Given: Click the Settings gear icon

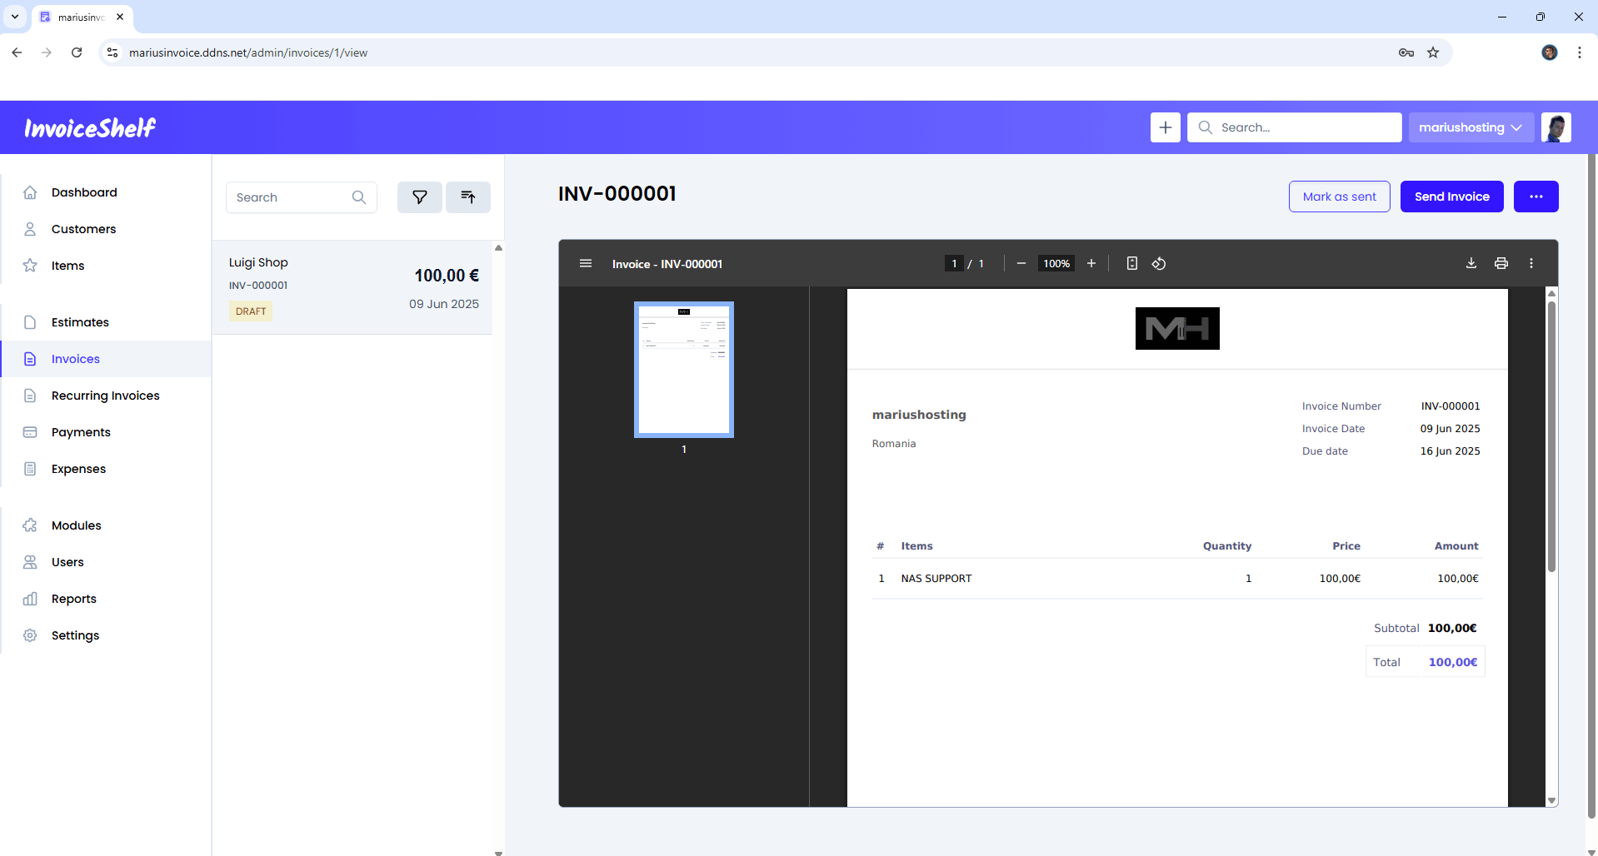Looking at the screenshot, I should point(30,635).
